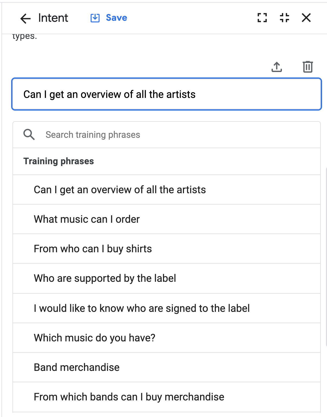Select 'What music can I order' phrase
327x417 pixels.
(87, 219)
